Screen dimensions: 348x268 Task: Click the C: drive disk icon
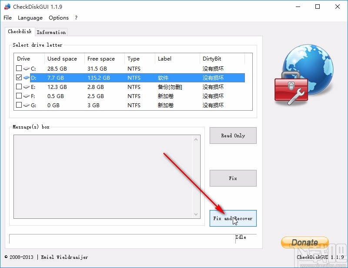27,68
